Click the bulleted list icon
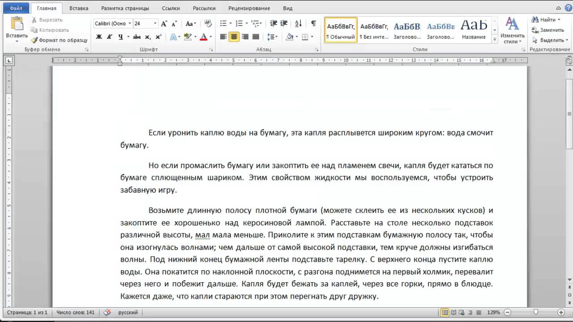 click(x=223, y=24)
